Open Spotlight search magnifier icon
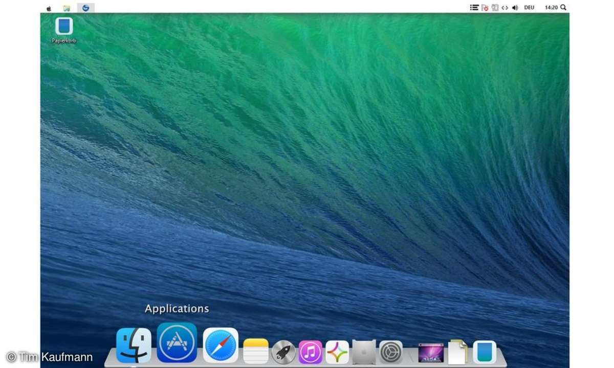Viewport: 614px width, 368px height. 564,8
